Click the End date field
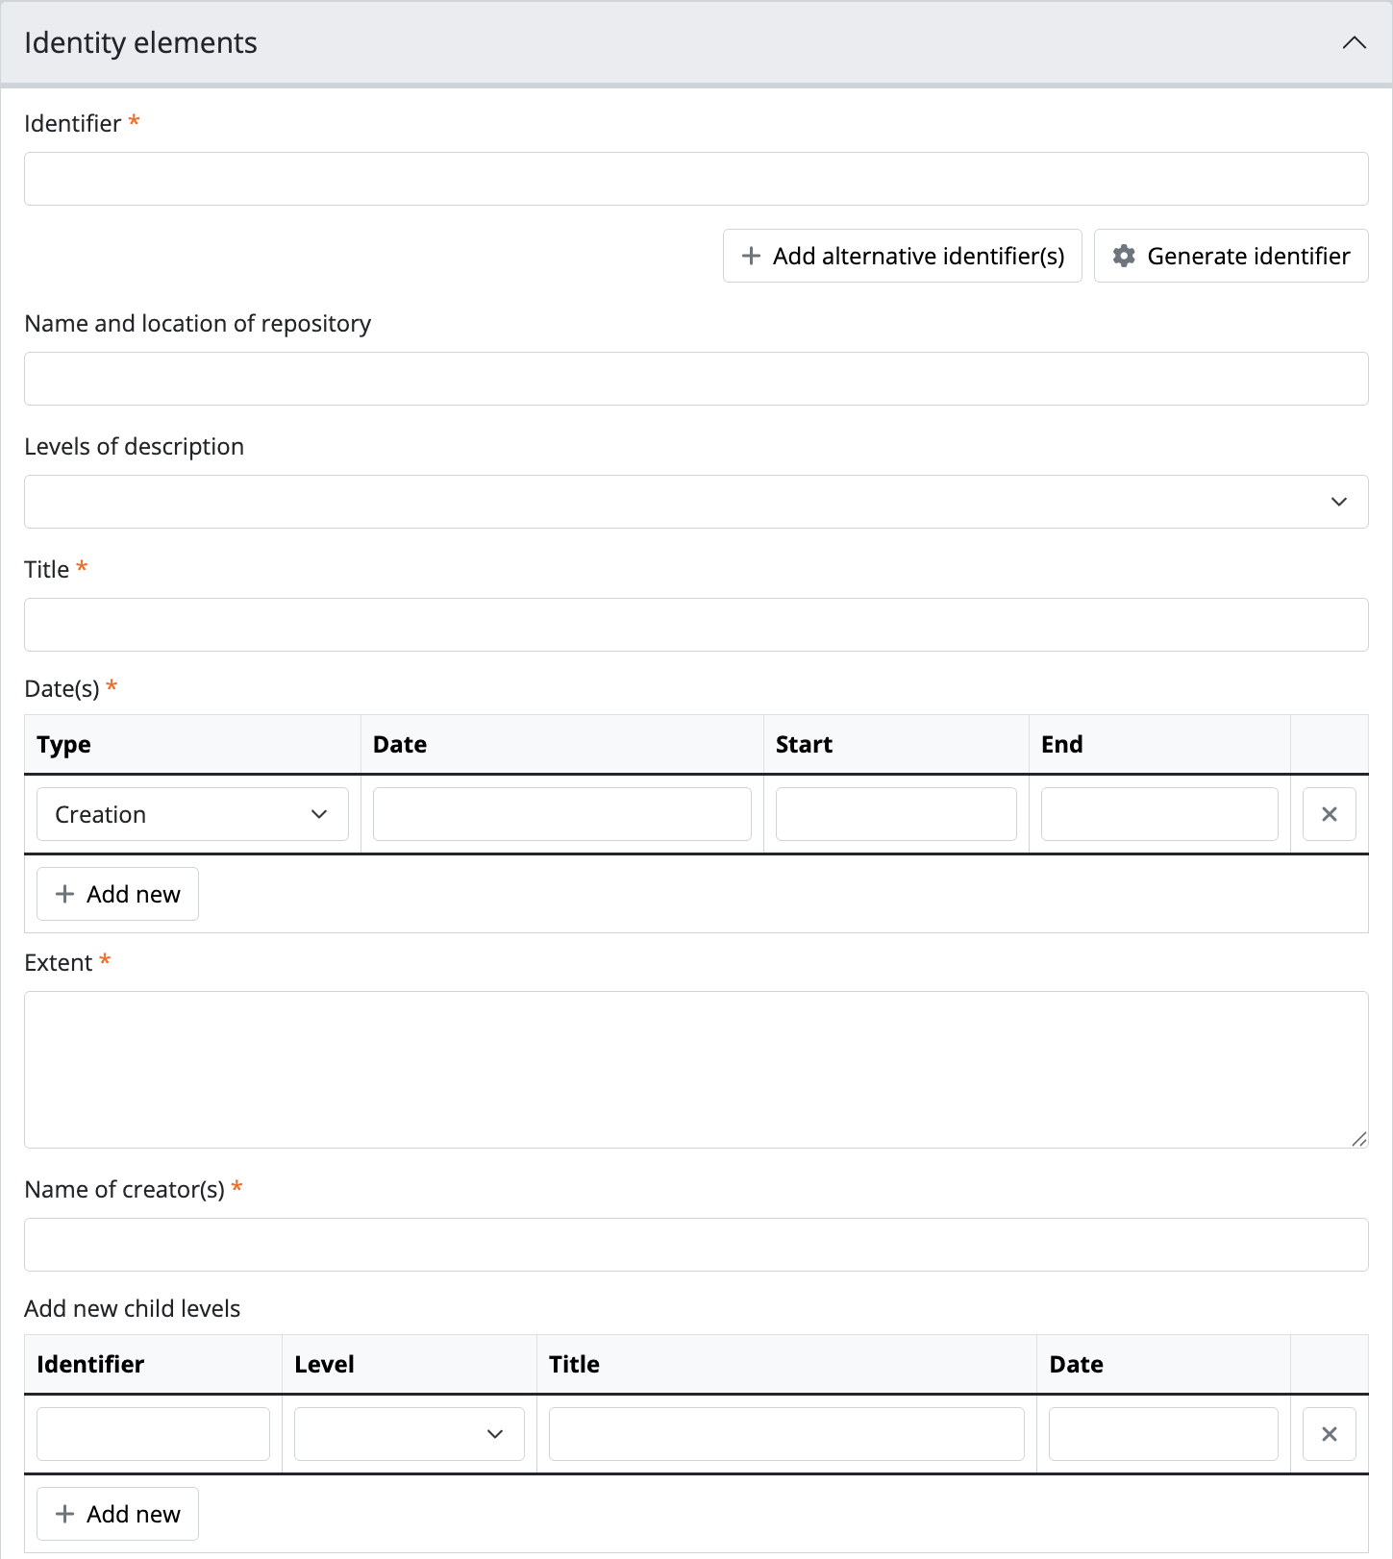 (x=1159, y=814)
